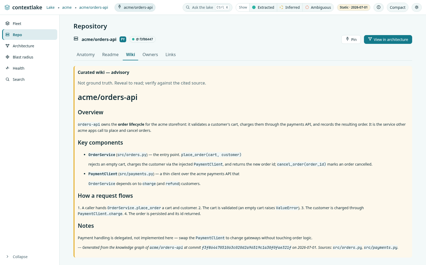This screenshot has height=265, width=426.
Task: Click the PY language badge
Action: point(123,39)
